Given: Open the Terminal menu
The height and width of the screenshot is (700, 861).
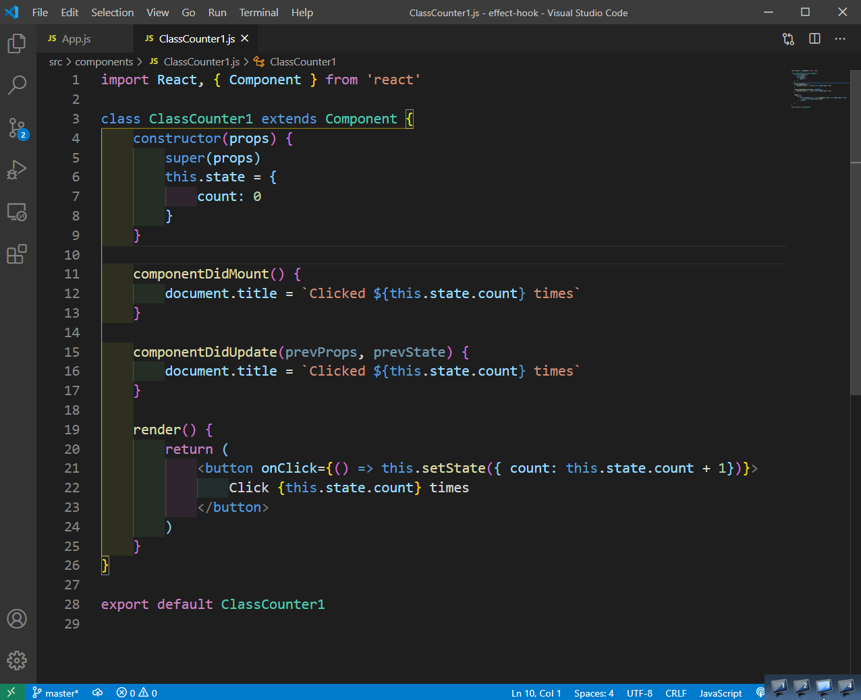Looking at the screenshot, I should click(x=258, y=12).
